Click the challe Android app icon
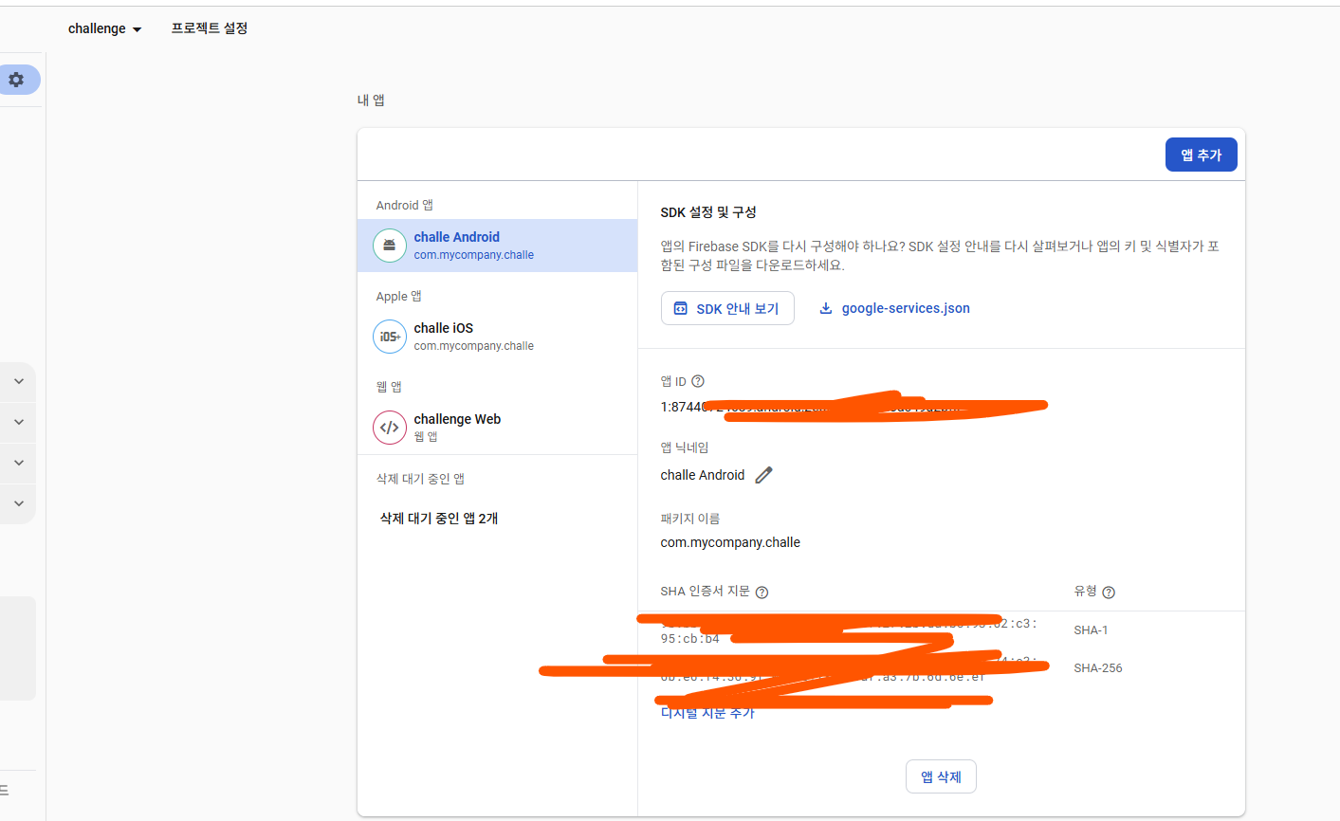Screen dimensions: 1340x821 [x=389, y=246]
